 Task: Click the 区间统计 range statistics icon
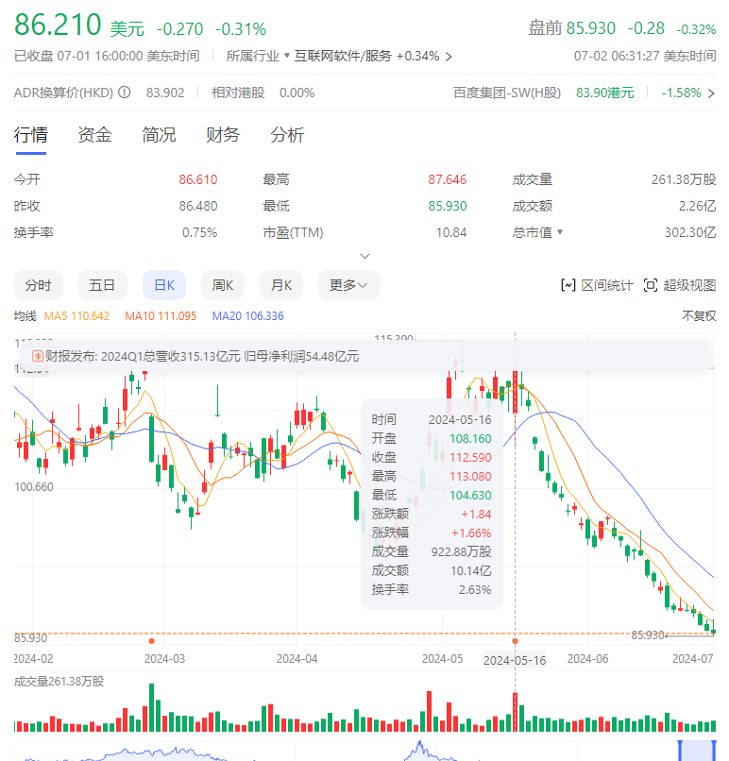568,285
